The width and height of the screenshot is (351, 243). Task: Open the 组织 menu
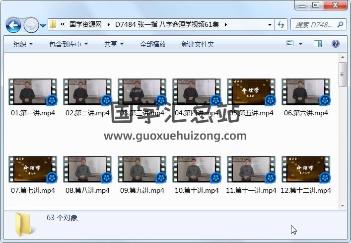tap(23, 44)
